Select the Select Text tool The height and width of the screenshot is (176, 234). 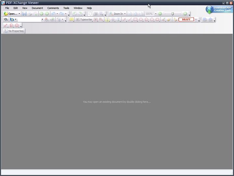101,14
